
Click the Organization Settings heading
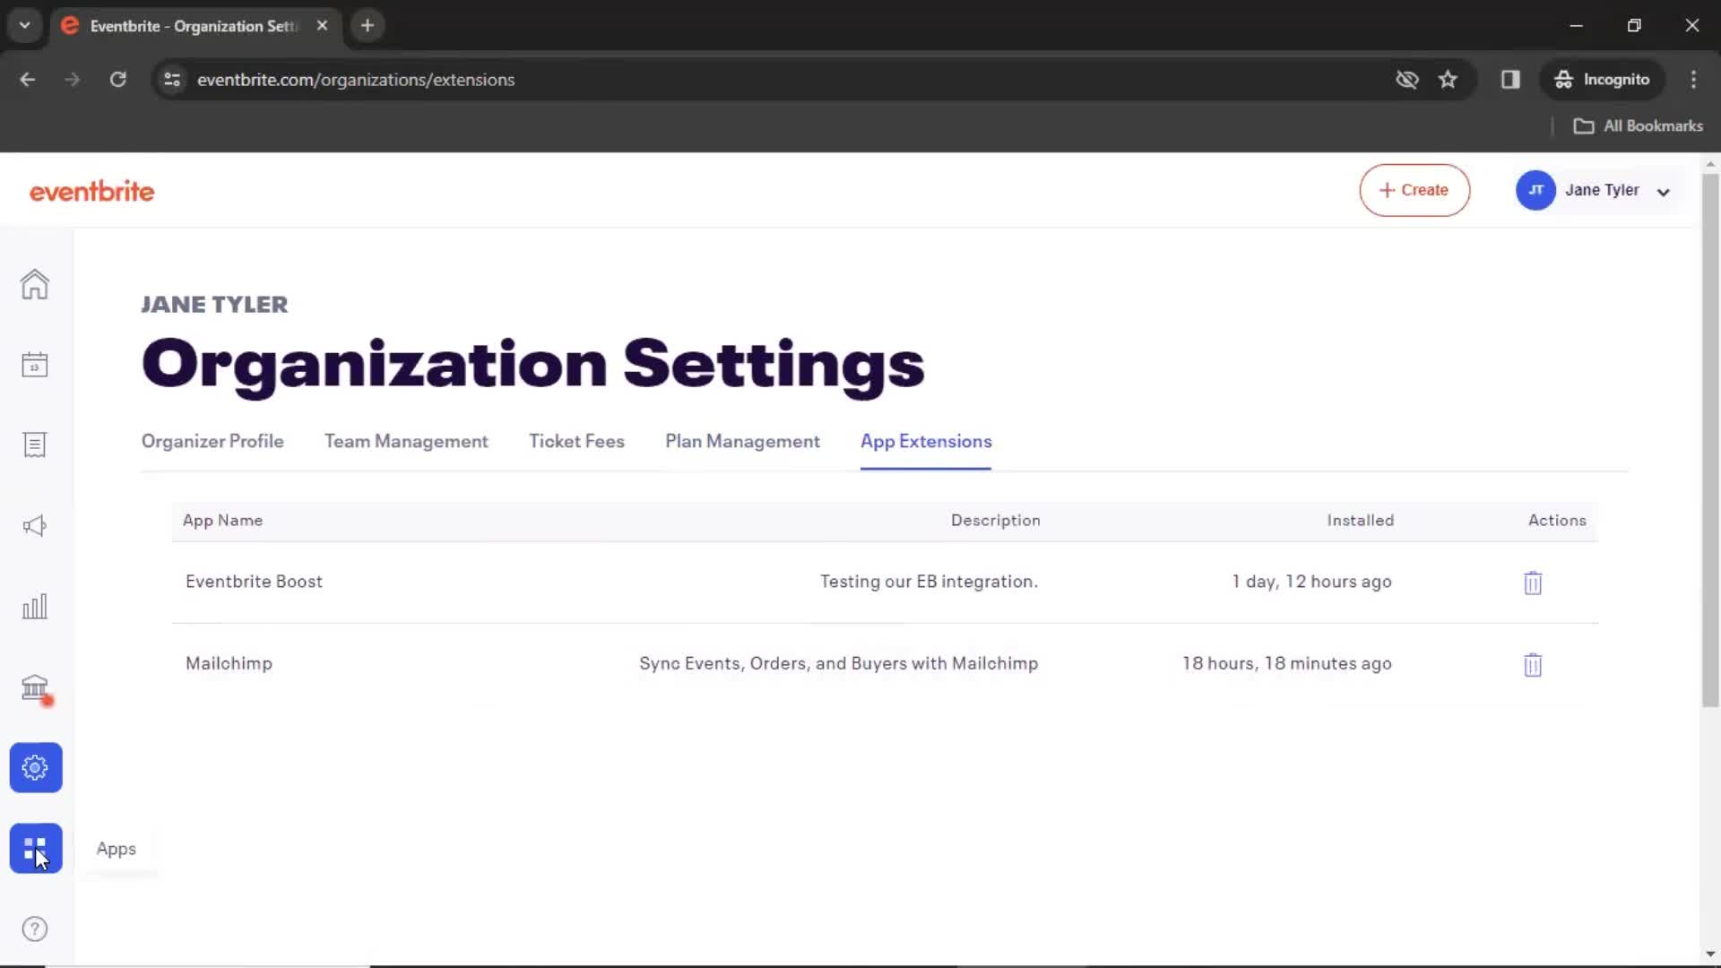[532, 365]
